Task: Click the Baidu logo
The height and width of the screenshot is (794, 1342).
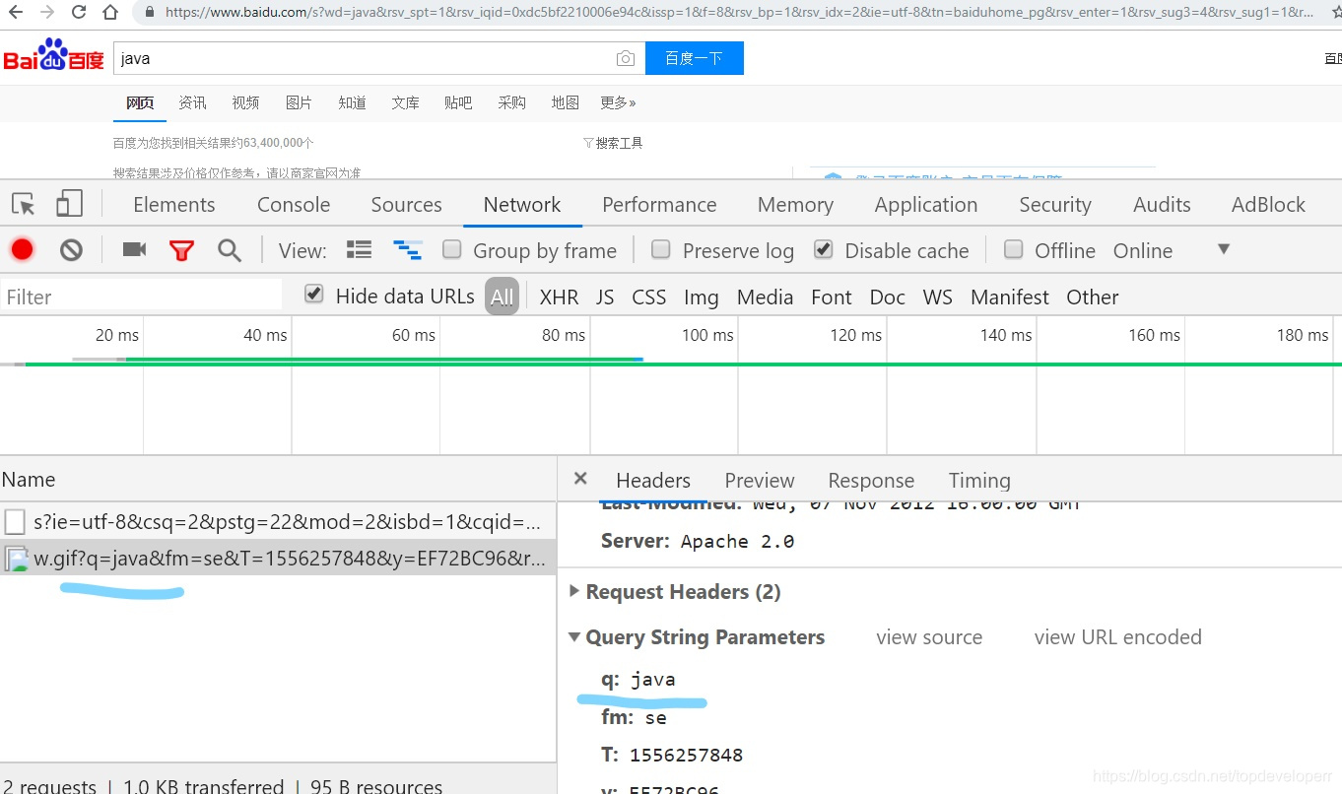Action: tap(54, 56)
